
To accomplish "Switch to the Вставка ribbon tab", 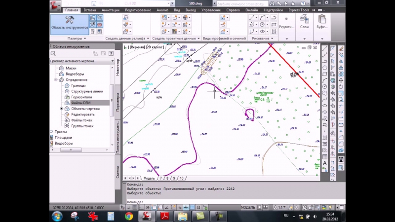I will click(90, 10).
